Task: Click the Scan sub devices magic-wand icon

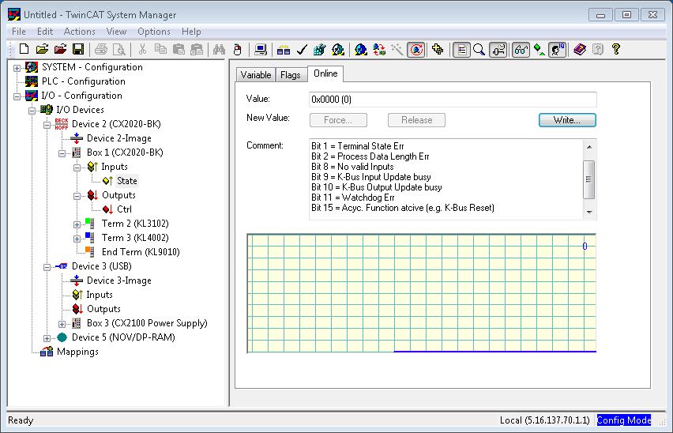Action: click(x=397, y=49)
